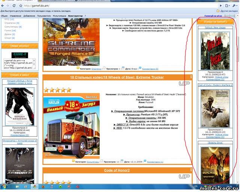Bookmark the page with the star icon
Viewport: 240px width, 192px height.
pos(21,6)
